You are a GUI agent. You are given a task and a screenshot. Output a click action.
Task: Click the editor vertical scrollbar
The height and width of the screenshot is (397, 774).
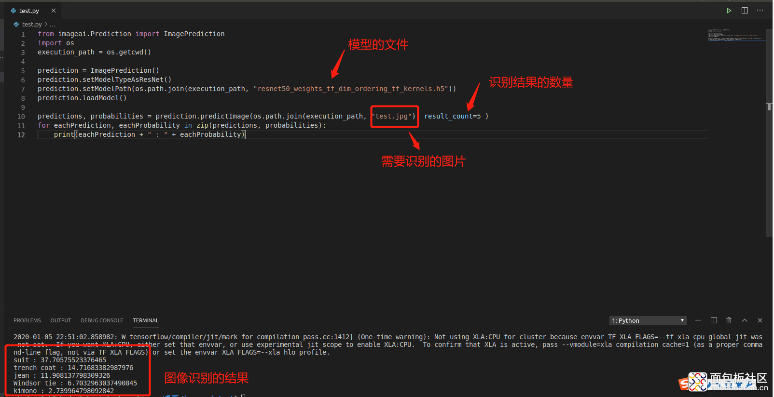(769, 133)
